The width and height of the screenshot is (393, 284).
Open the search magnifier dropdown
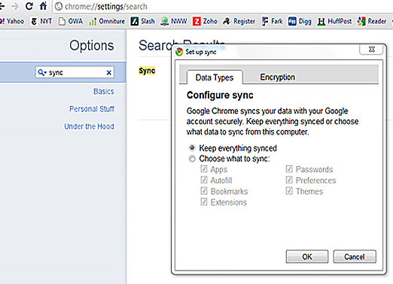[42, 73]
